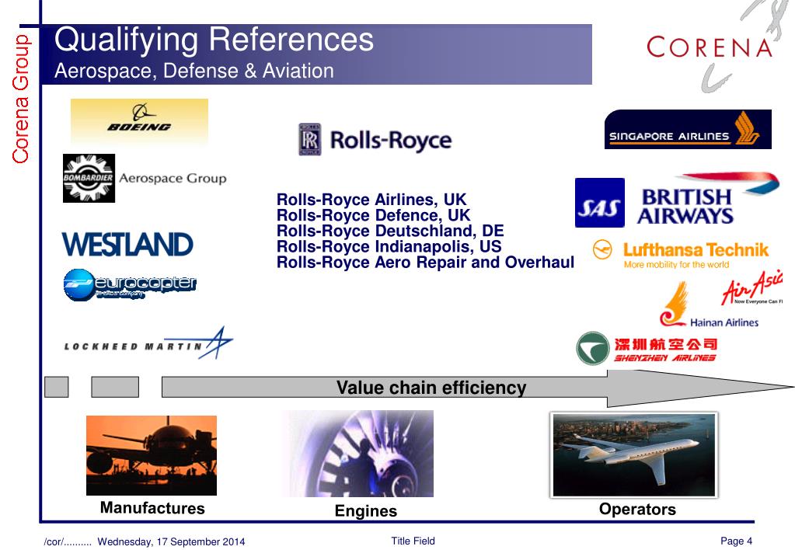Click the British Airways logo
This screenshot has height=550, width=795.
pos(708,199)
